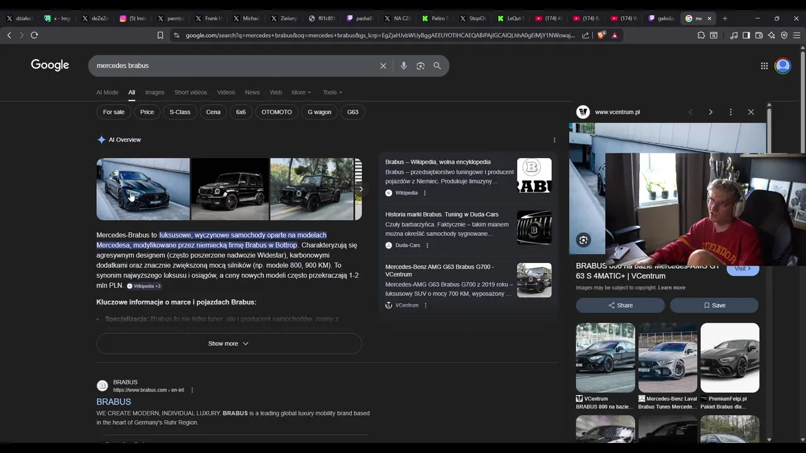Open a new browser tab
Screen dimensions: 806x453
coord(725,18)
